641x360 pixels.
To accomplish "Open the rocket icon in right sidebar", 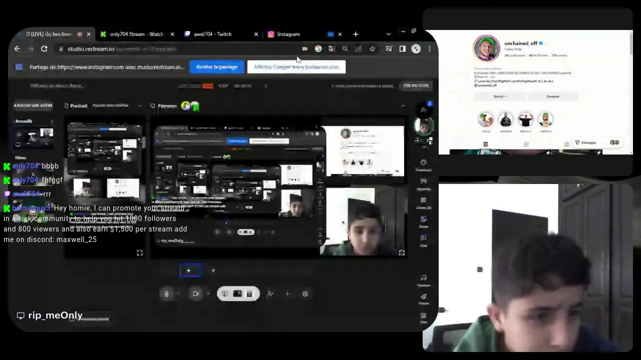I will point(424,297).
